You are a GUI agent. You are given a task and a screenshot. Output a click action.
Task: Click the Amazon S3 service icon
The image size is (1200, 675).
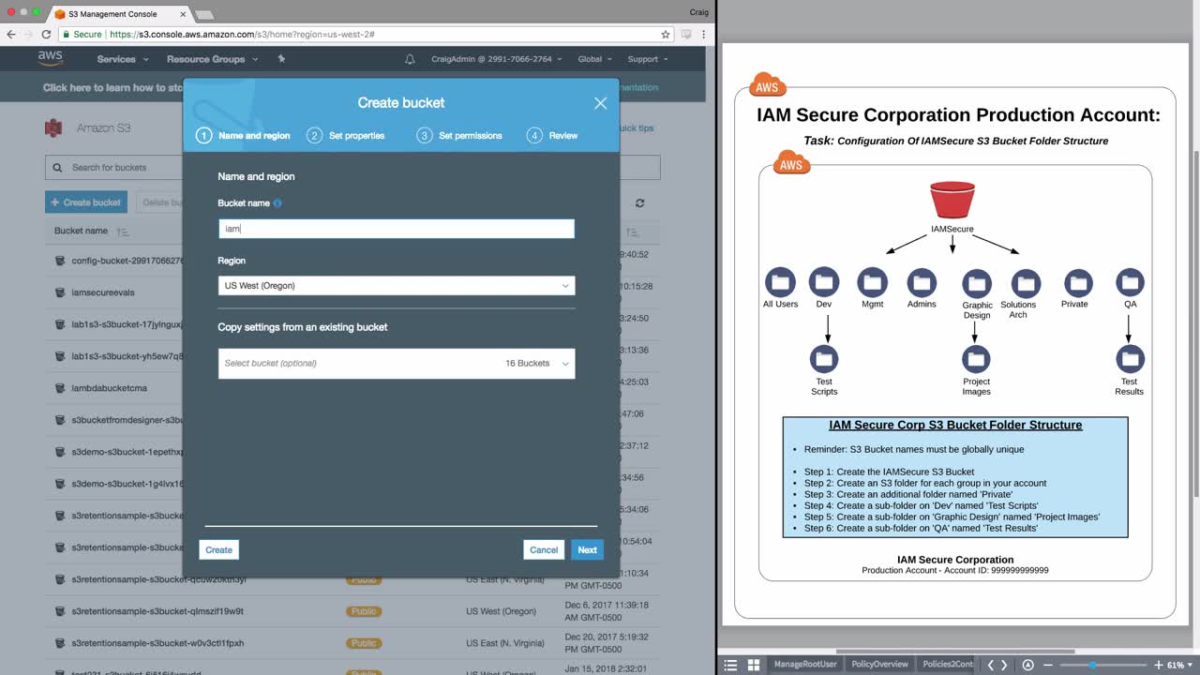(53, 127)
